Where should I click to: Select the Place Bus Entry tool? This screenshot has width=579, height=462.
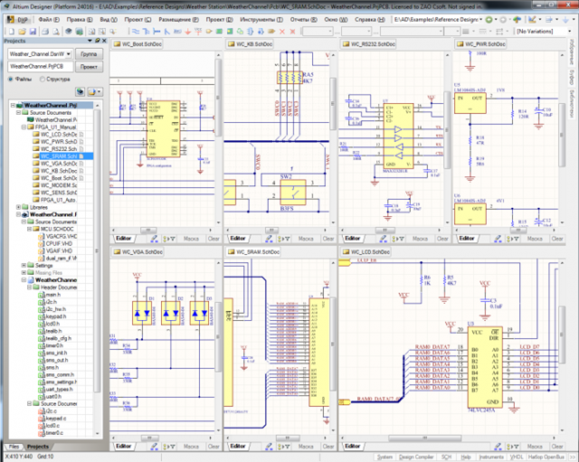pos(166,32)
